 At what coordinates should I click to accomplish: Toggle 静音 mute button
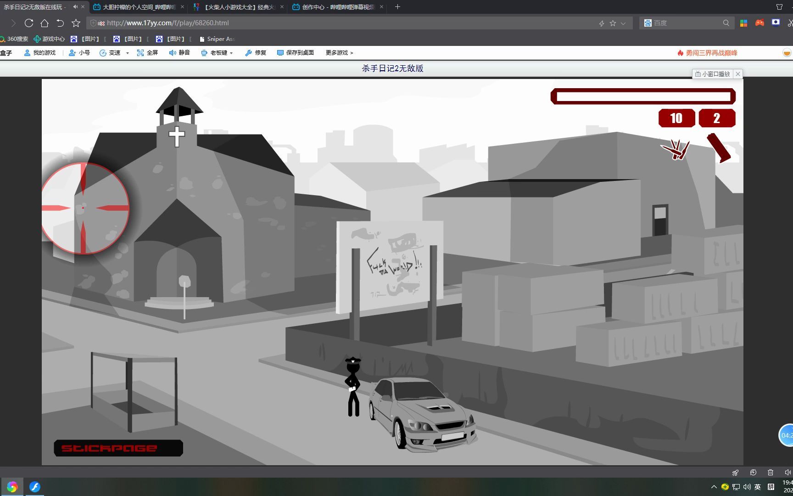point(179,53)
